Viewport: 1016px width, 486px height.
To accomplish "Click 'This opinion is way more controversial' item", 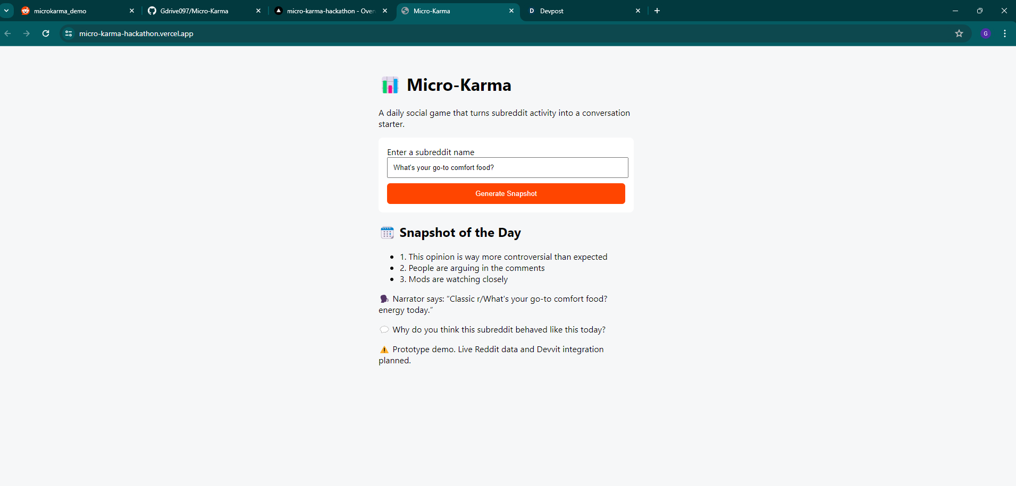I will (503, 257).
